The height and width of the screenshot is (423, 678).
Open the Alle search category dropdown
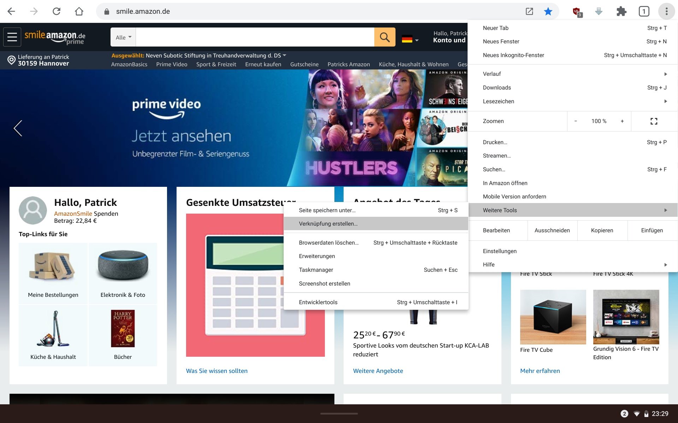tap(123, 37)
